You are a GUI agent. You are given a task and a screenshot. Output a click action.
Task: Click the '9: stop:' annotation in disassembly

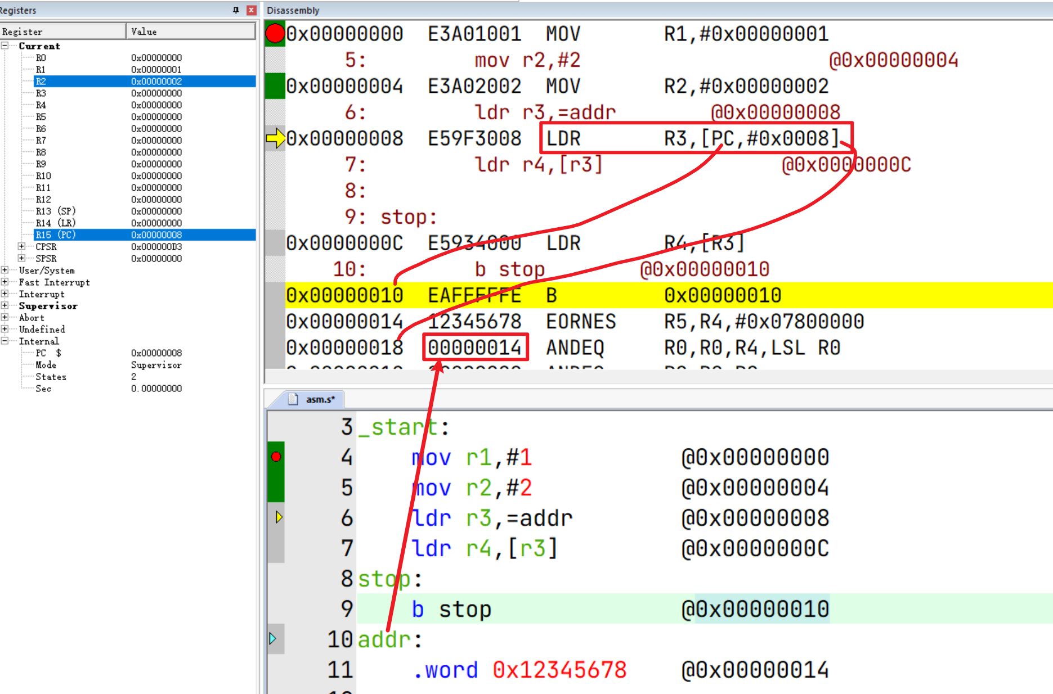(391, 217)
